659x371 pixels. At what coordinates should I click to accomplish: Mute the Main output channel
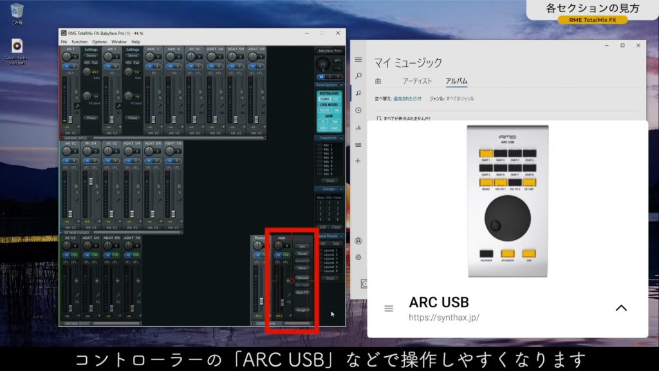[x=278, y=255]
